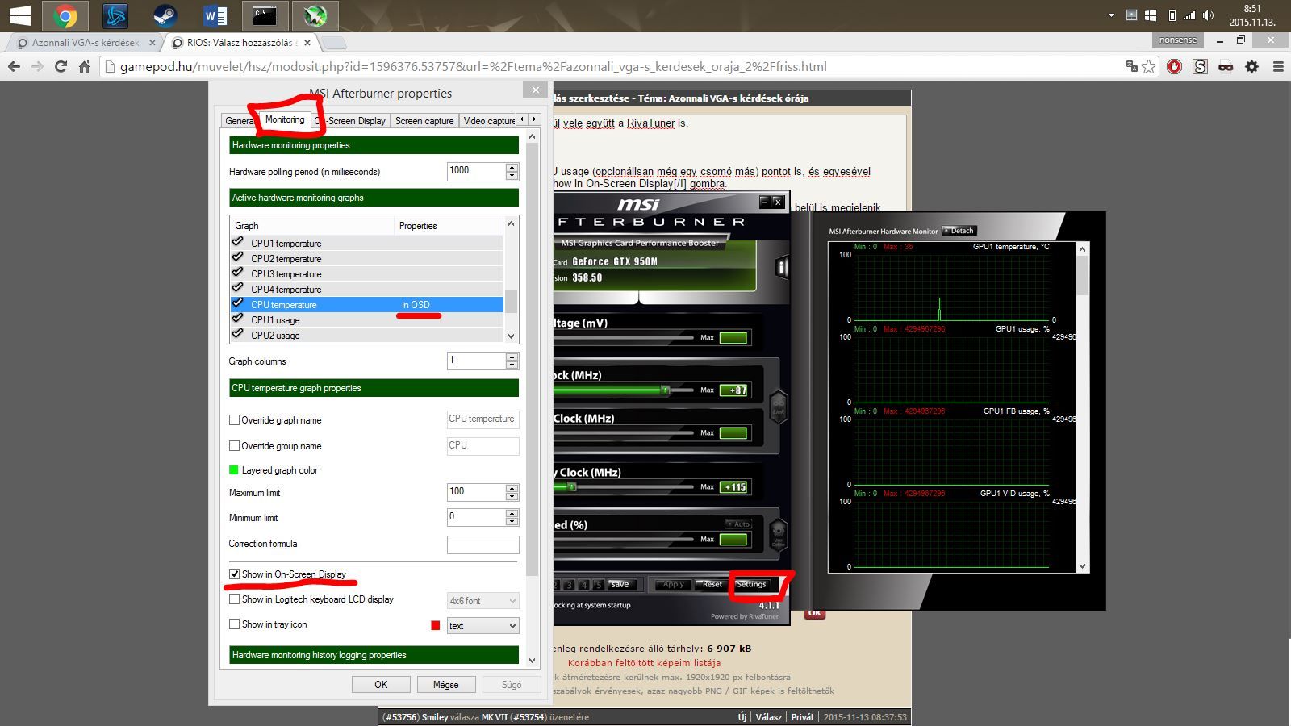Uncheck CPU1 usage graph

tap(237, 319)
